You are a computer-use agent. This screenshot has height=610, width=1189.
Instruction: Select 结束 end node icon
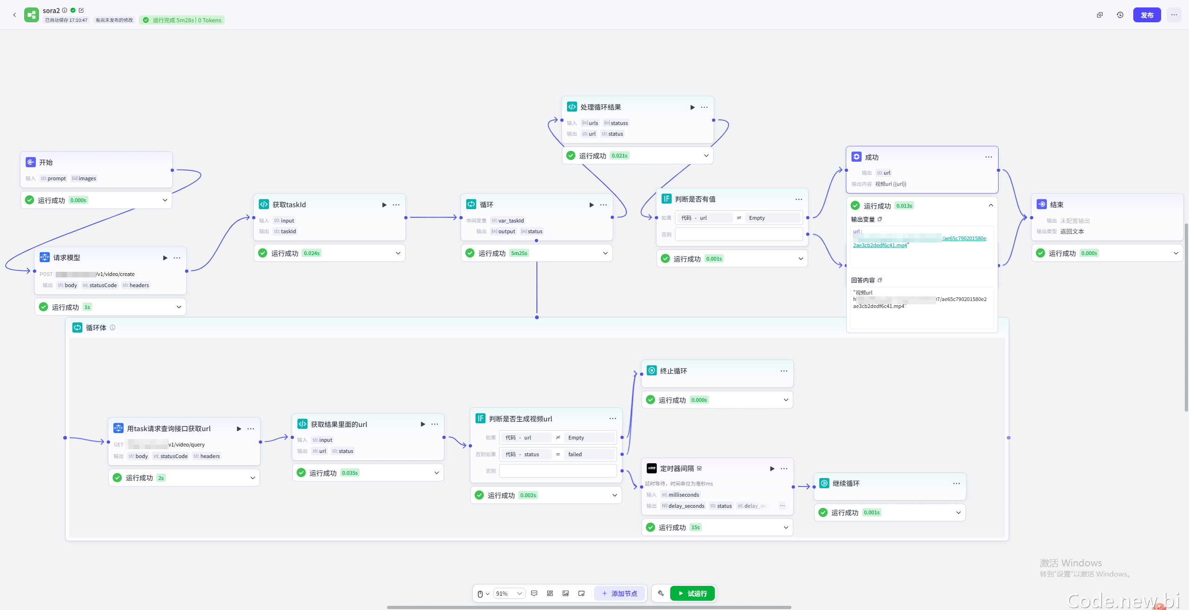(1042, 204)
